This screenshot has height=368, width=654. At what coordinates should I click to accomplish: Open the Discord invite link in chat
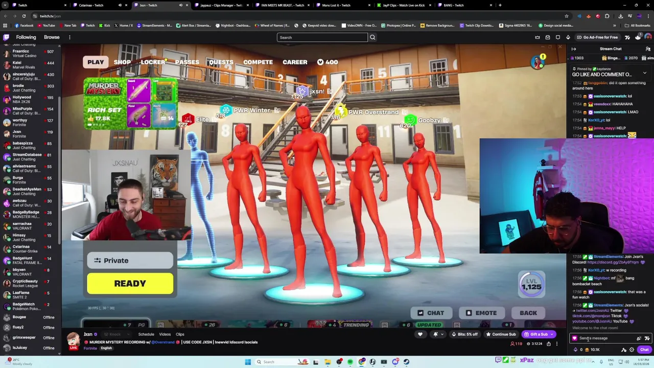[x=613, y=262]
